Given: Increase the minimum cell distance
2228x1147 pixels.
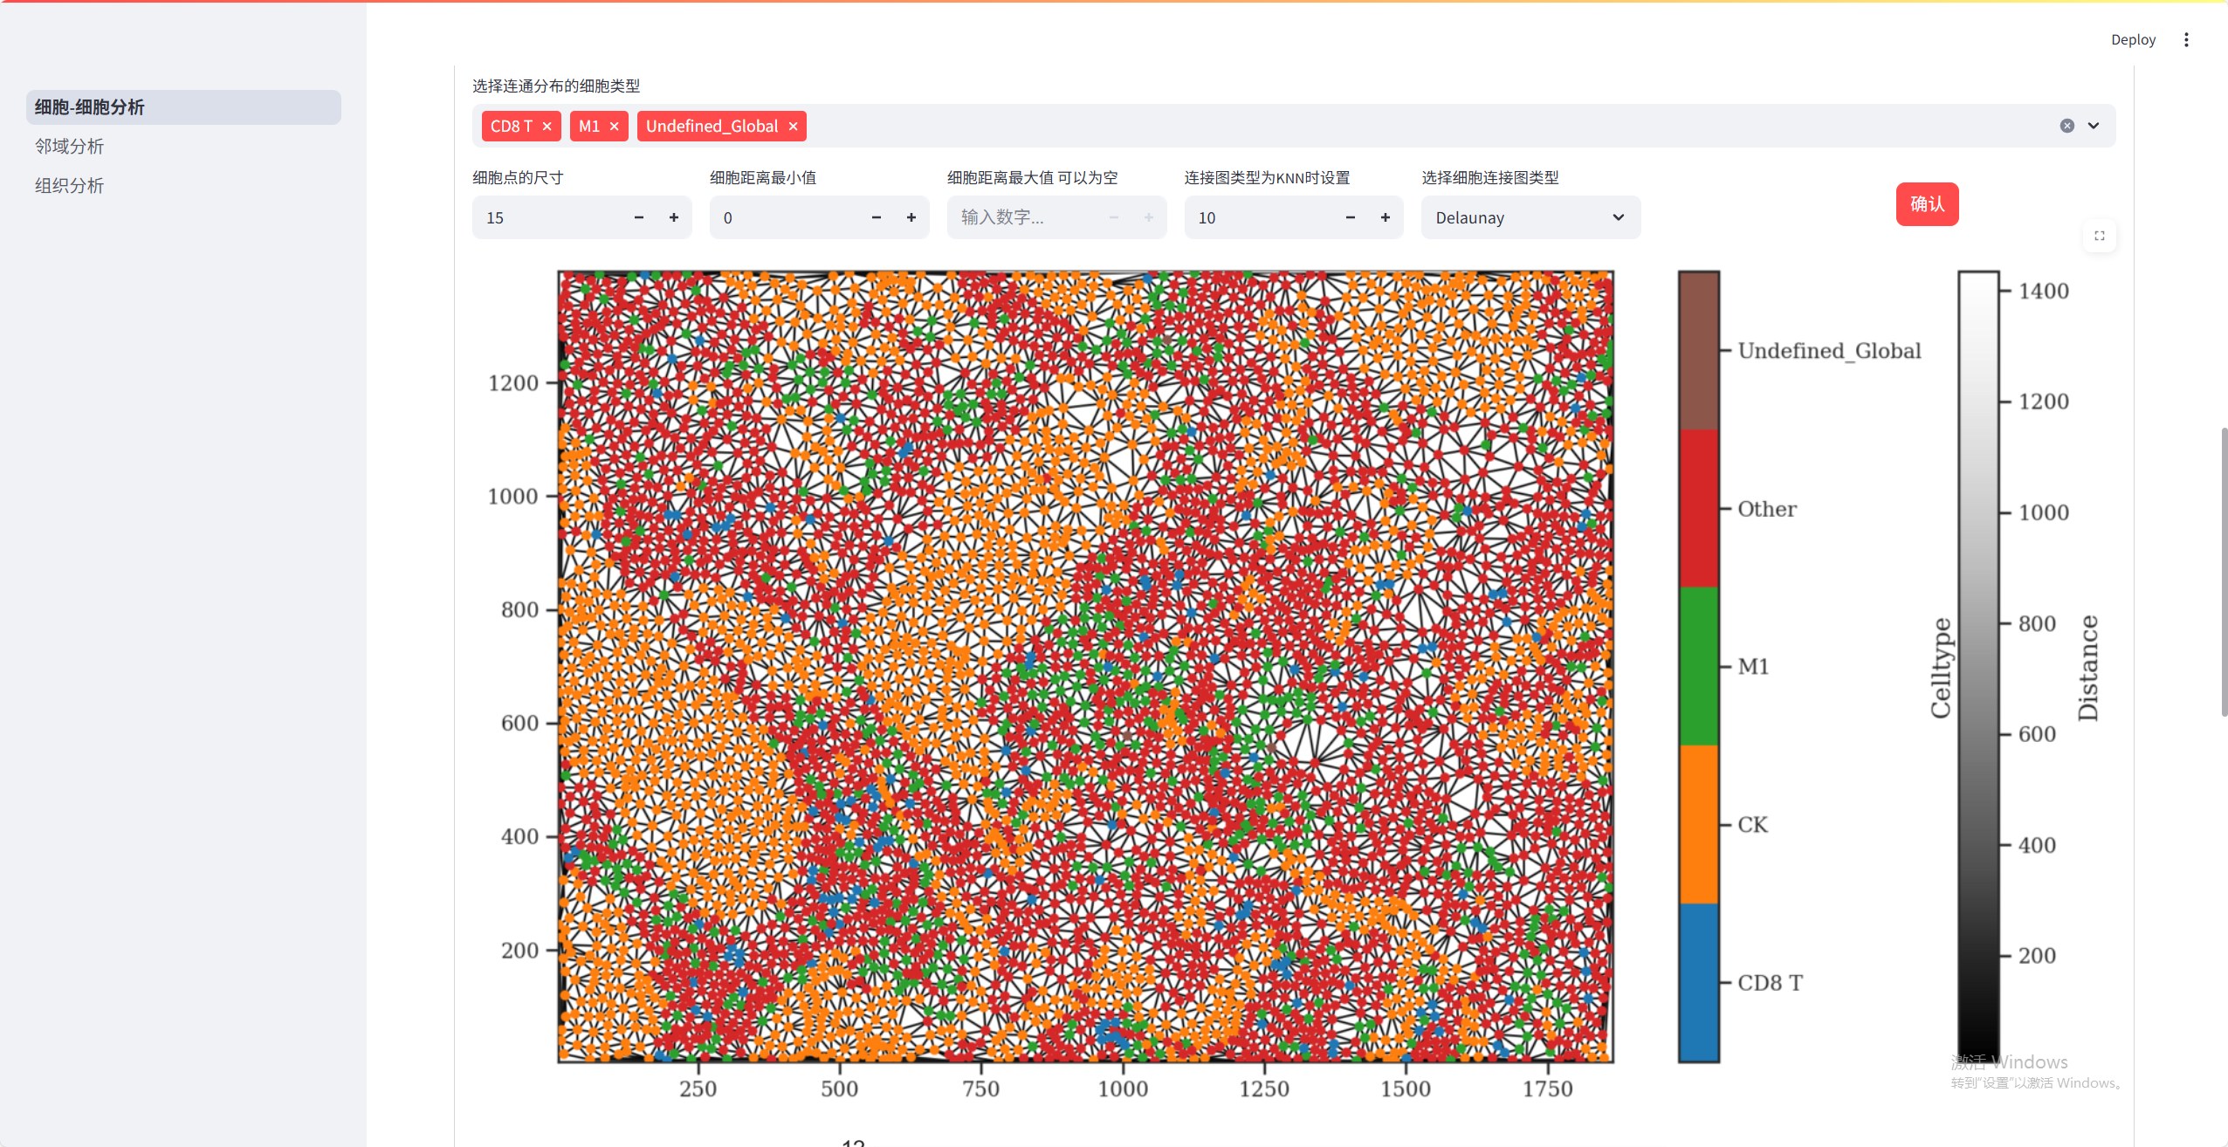Looking at the screenshot, I should pos(911,217).
